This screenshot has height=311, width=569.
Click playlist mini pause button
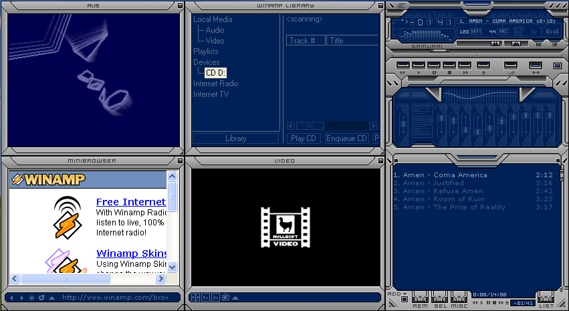(488, 303)
